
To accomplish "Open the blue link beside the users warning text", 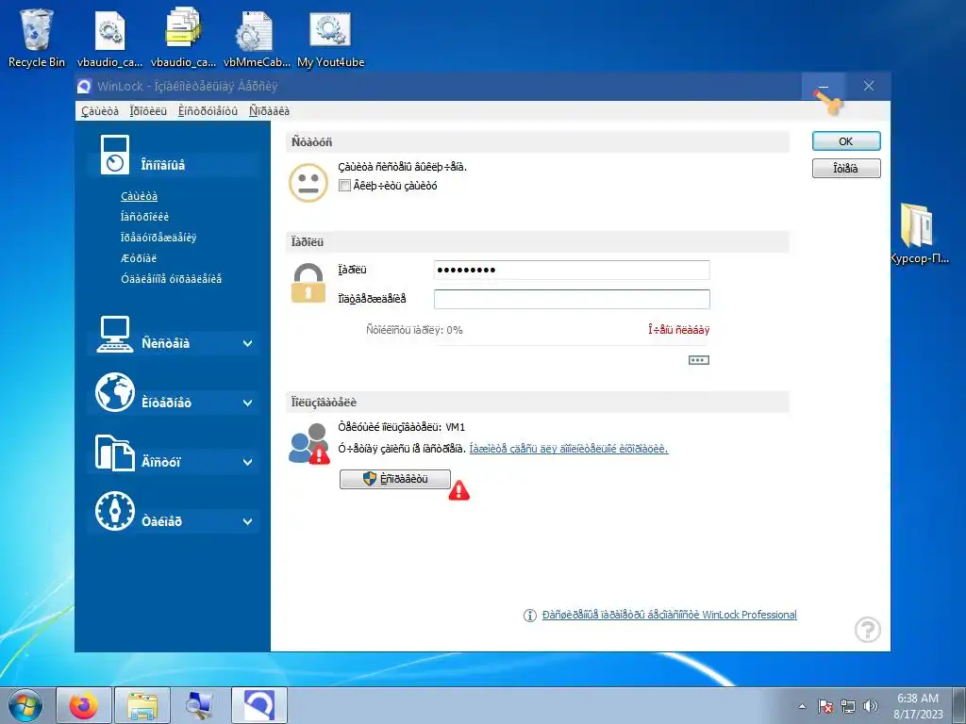I will click(569, 449).
